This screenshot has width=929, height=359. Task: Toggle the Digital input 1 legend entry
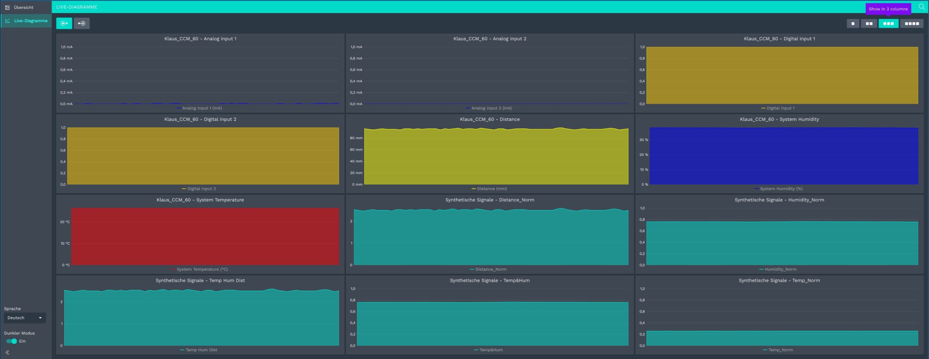click(778, 108)
